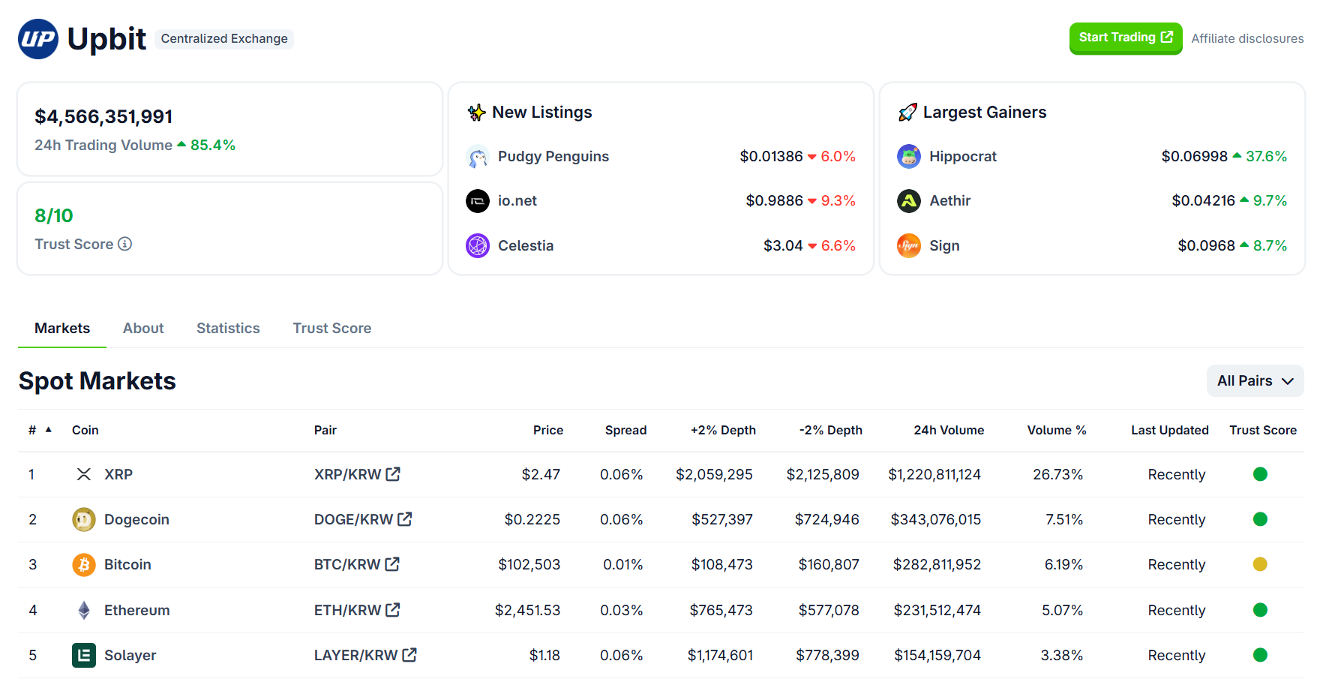This screenshot has width=1317, height=688.
Task: Open the BTC/KRW pair link
Action: 347,564
